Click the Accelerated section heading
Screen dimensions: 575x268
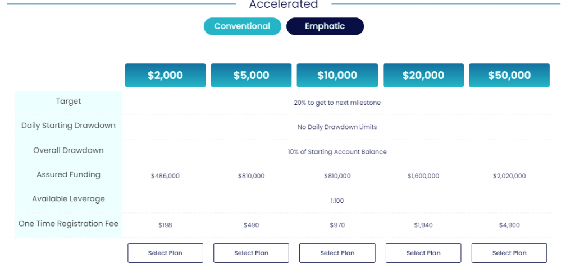[284, 4]
